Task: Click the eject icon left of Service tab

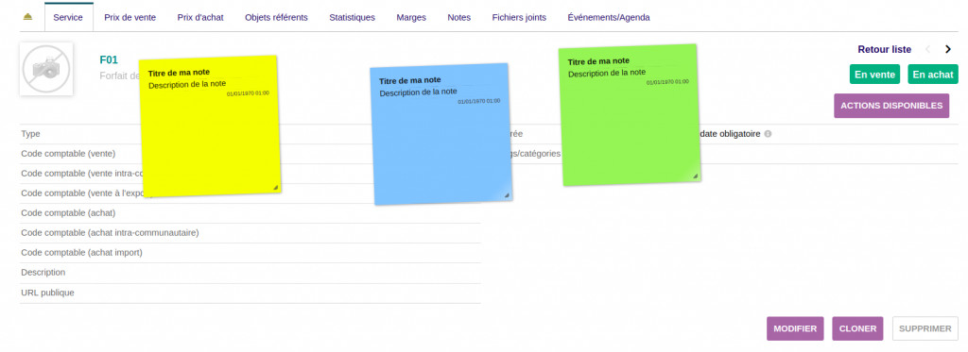Action: click(27, 17)
